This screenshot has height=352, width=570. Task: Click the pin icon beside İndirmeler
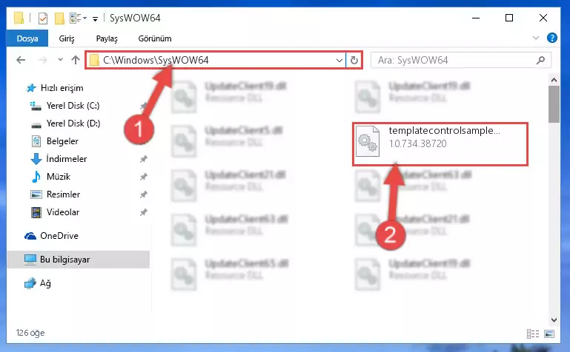(144, 159)
